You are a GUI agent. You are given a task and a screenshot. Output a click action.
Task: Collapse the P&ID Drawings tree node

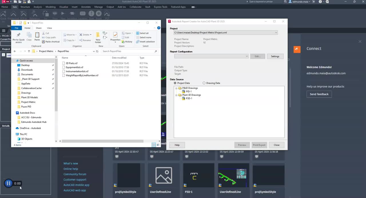tap(176, 88)
